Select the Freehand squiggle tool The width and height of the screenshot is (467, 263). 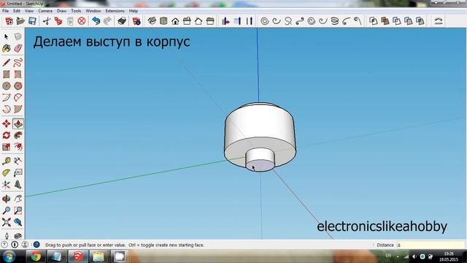pyautogui.click(x=18, y=63)
